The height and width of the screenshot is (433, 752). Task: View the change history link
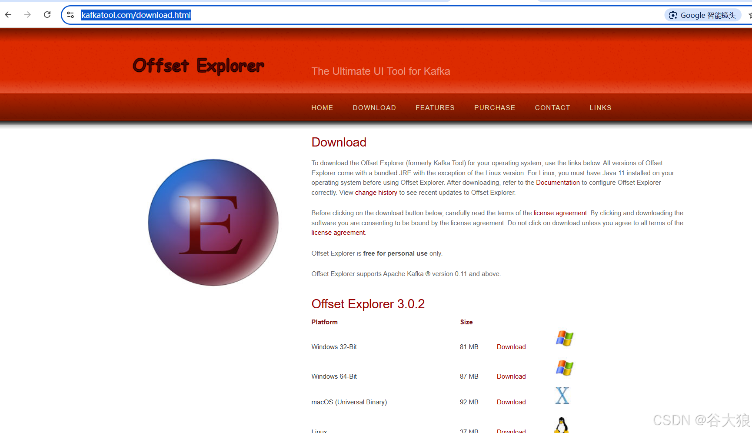[x=376, y=193]
